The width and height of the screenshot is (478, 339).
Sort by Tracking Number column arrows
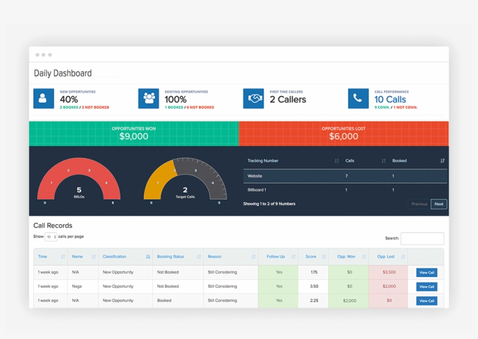(x=336, y=161)
